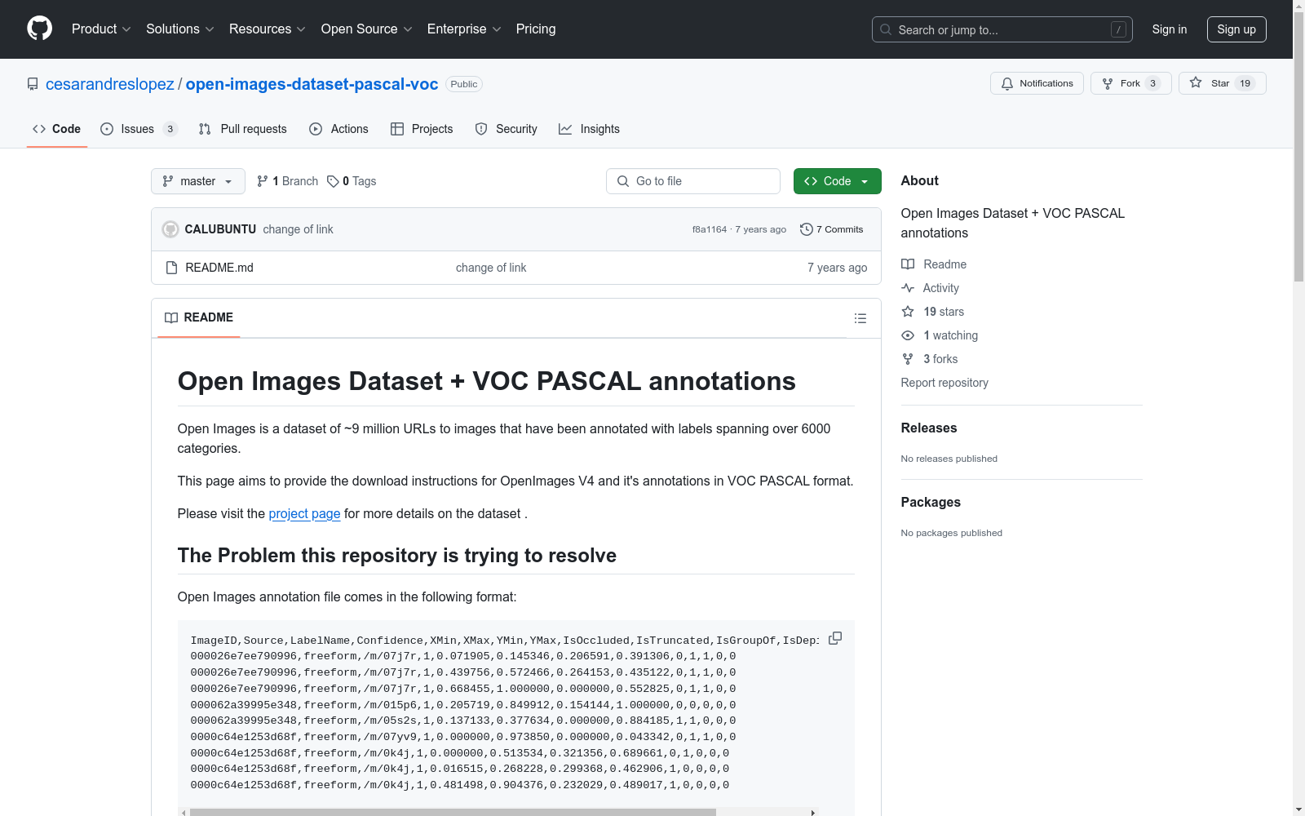The width and height of the screenshot is (1305, 816).
Task: Click the Sign up button
Action: pos(1236,29)
